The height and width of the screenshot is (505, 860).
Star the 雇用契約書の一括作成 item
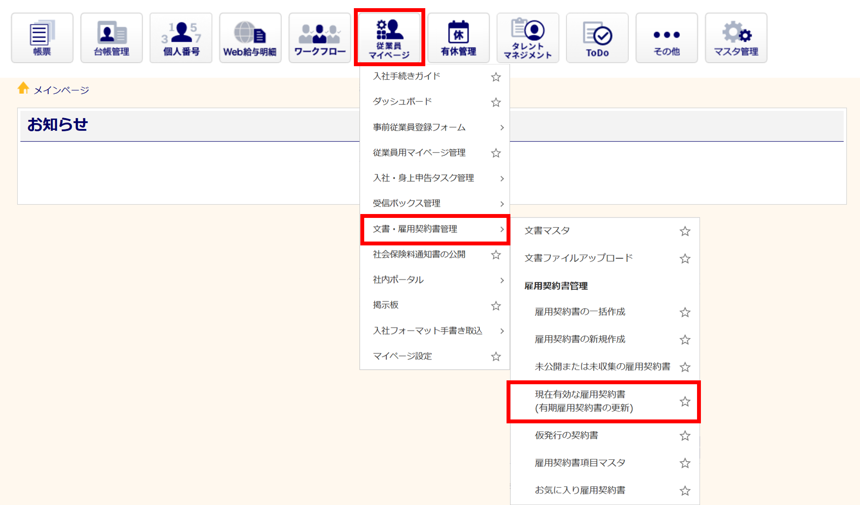pyautogui.click(x=685, y=312)
